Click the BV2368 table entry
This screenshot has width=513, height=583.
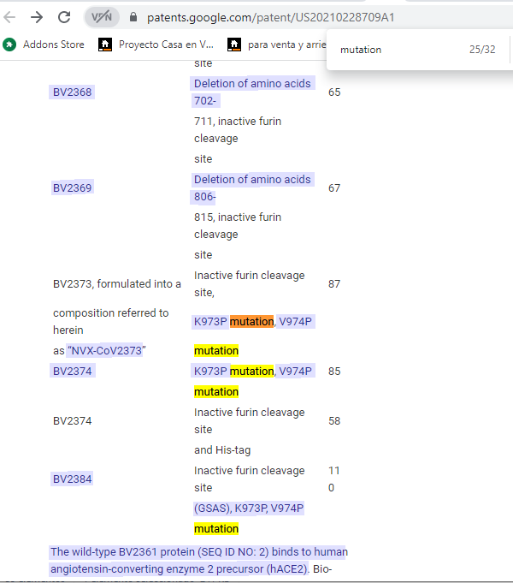pyautogui.click(x=73, y=92)
